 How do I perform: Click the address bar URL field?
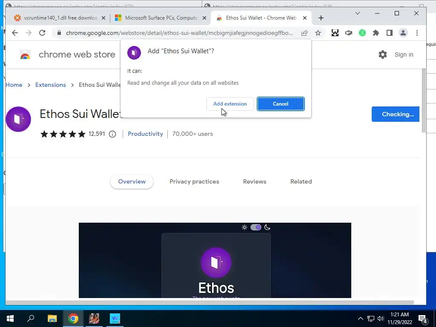tap(179, 33)
